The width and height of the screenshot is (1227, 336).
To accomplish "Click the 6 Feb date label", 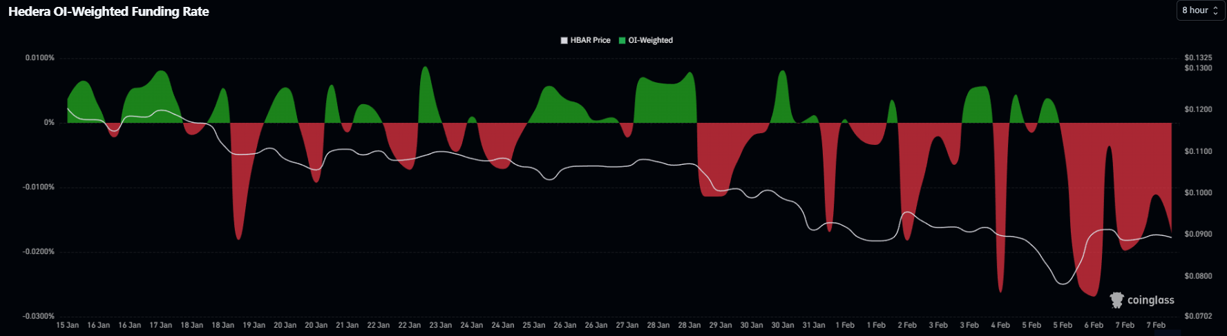I will pyautogui.click(x=1093, y=325).
